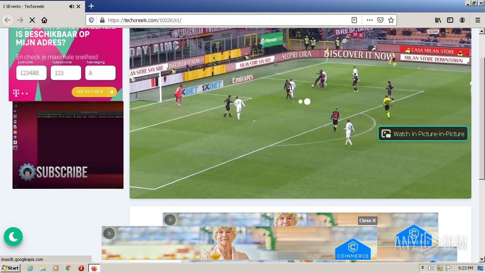The height and width of the screenshot is (273, 485).
Task: Click the toevoeging field A
Action: [x=100, y=73]
